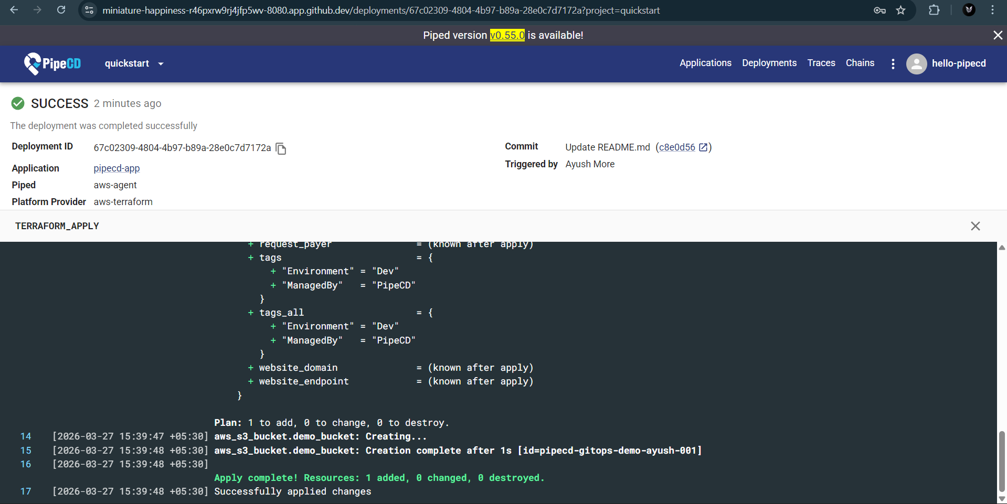Screen dimensions: 1007x504
Task: Close the TERRAFORM_APPLY log panel
Action: pos(975,226)
